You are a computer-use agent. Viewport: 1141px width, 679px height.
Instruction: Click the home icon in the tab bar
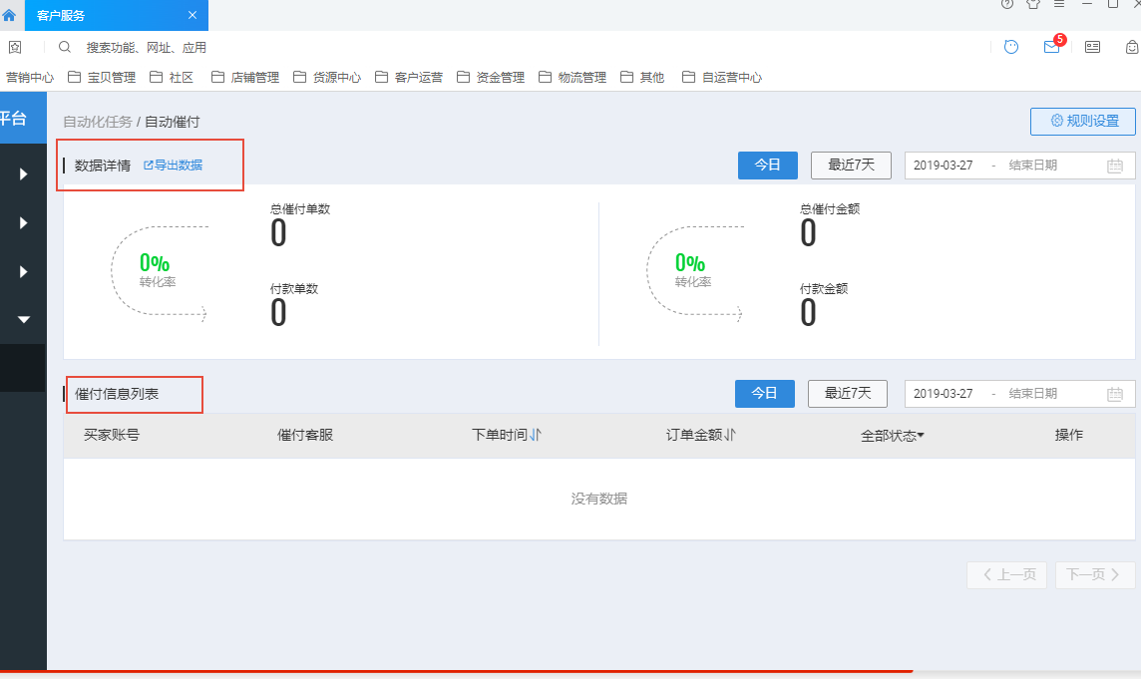9,15
